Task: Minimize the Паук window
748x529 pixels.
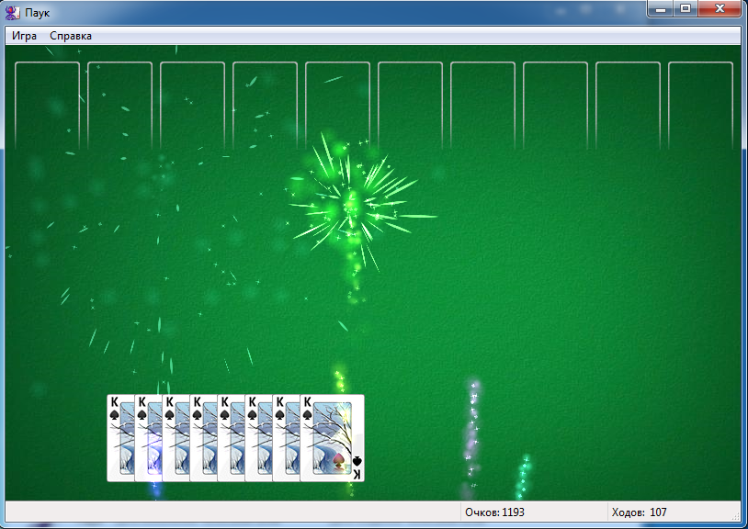Action: [661, 8]
